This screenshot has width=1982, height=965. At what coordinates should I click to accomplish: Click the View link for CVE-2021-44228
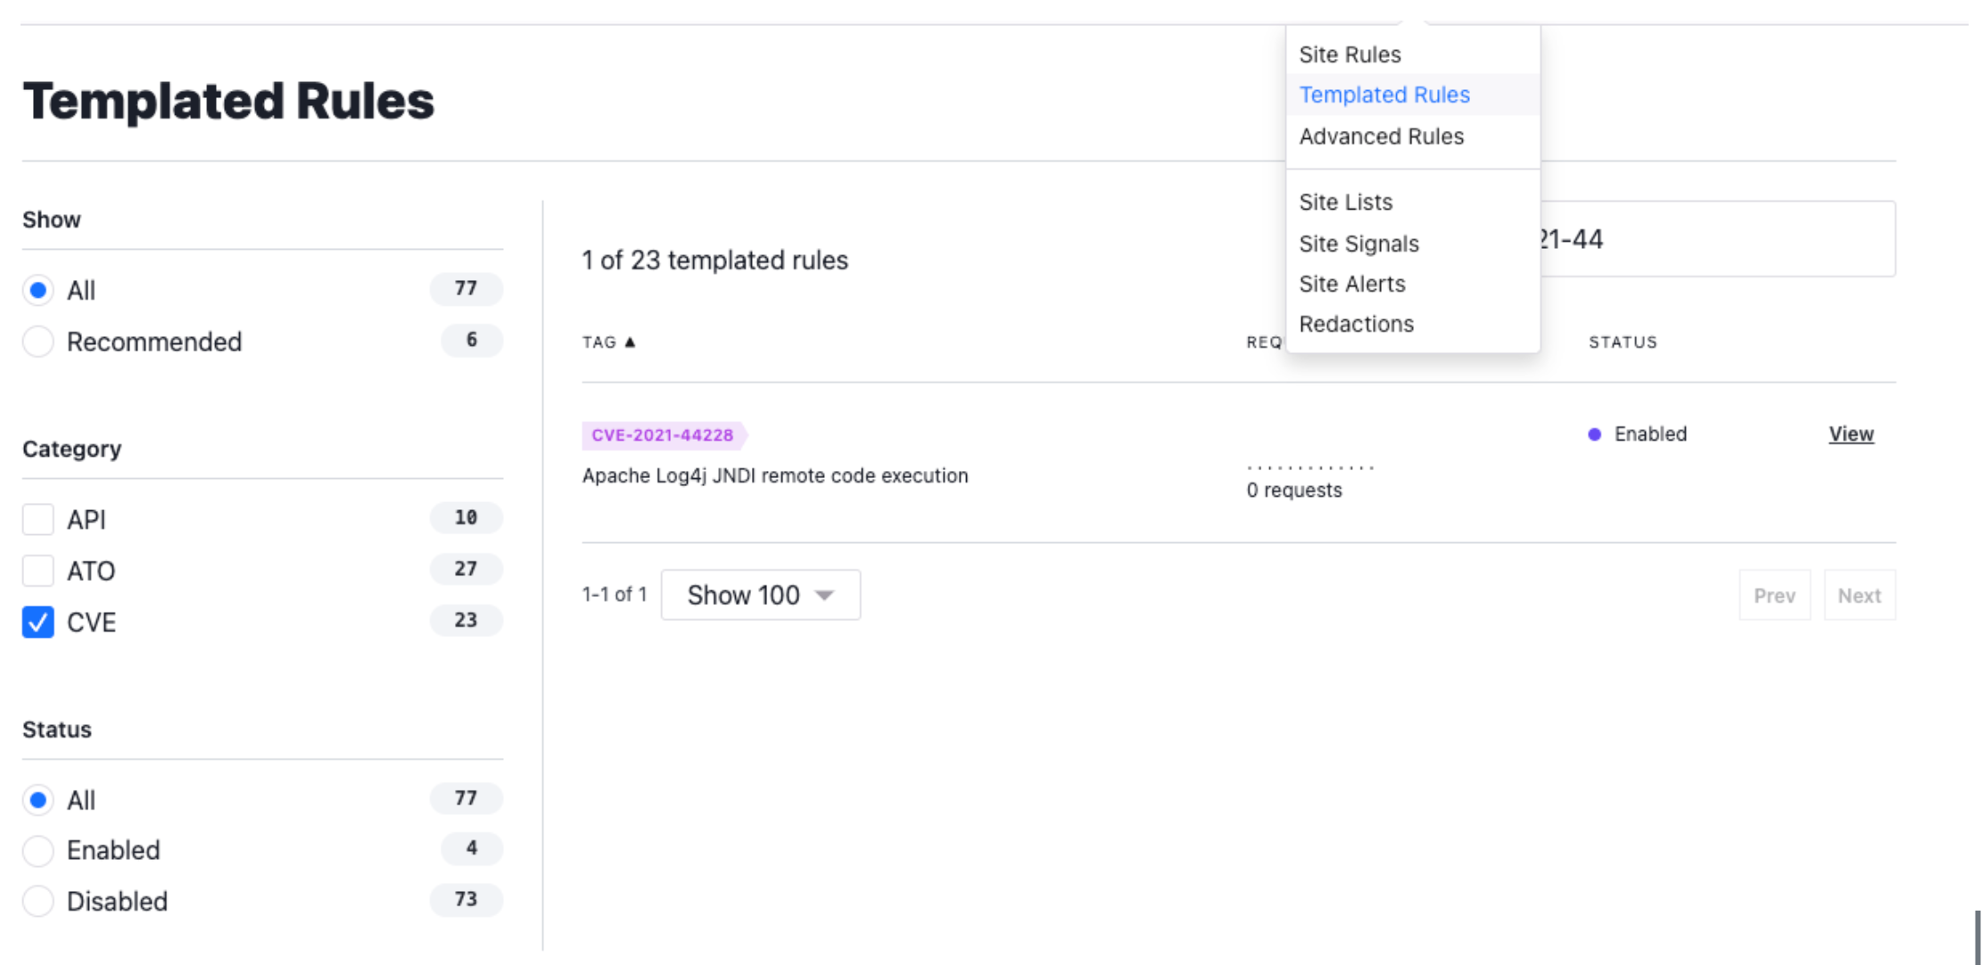(x=1851, y=434)
